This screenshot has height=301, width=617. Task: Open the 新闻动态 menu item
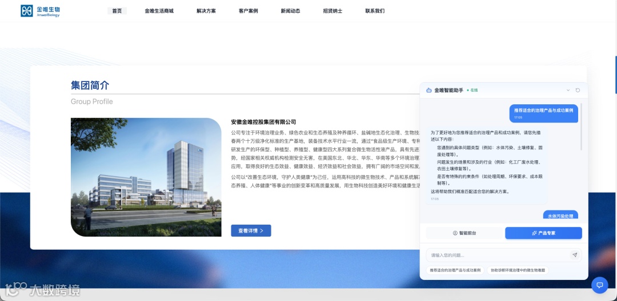pos(290,11)
